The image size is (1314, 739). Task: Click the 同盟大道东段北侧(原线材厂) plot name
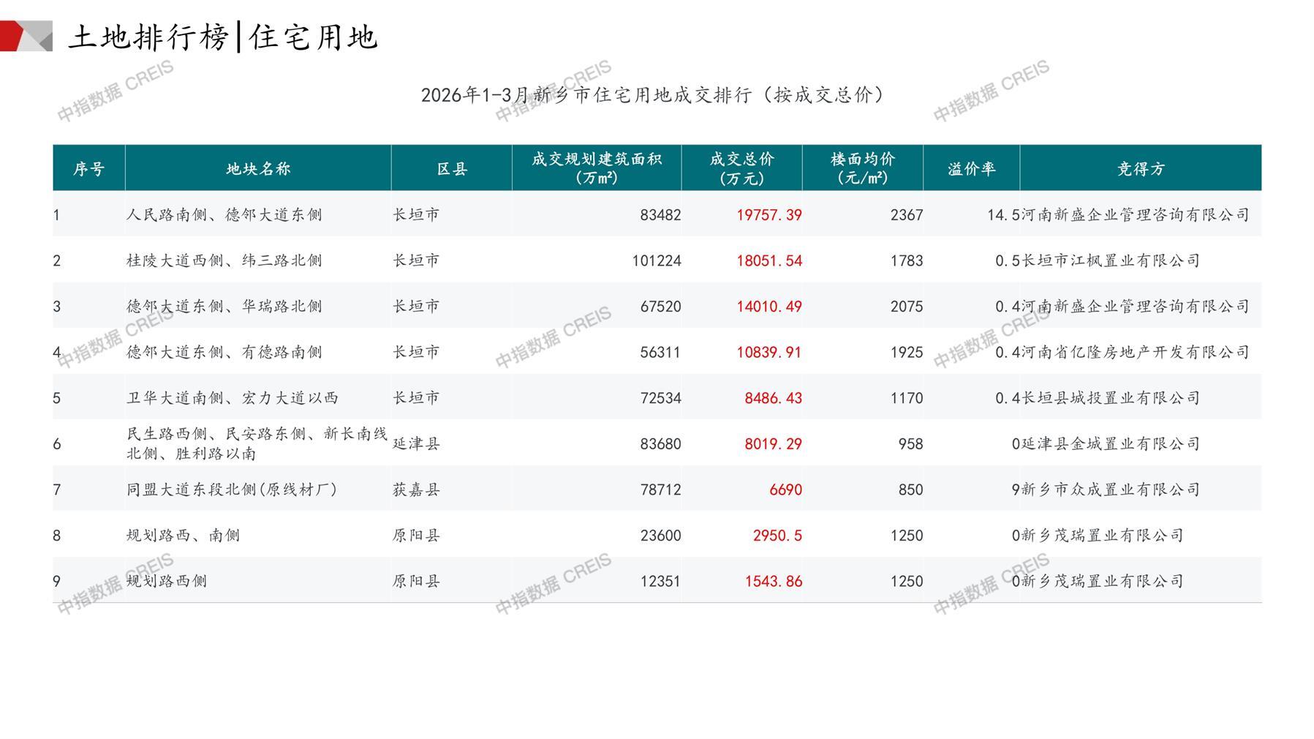coord(232,489)
